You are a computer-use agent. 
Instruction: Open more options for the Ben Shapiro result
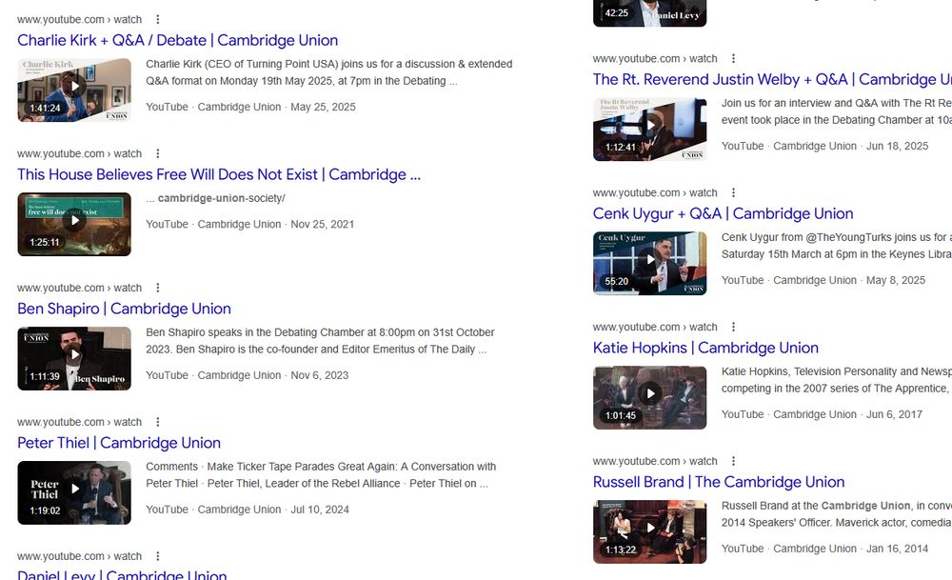pyautogui.click(x=158, y=288)
